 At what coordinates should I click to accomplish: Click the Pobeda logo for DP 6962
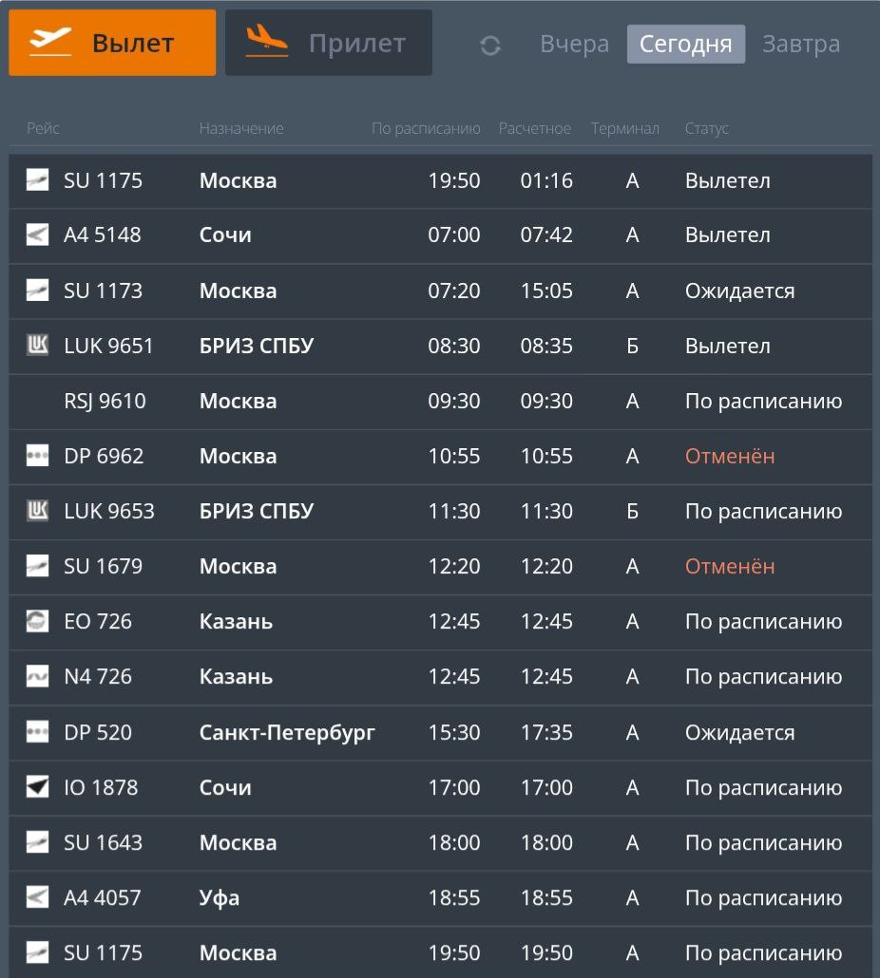point(37,456)
